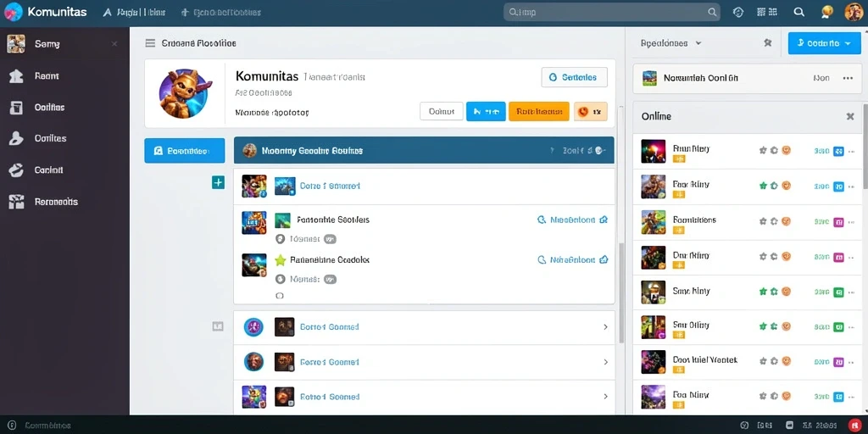Open the Roomlitions user avatar
This screenshot has width=868, height=434.
(x=654, y=221)
